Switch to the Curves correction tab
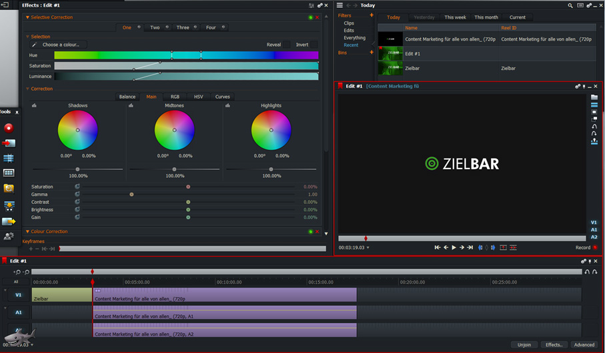 point(222,97)
